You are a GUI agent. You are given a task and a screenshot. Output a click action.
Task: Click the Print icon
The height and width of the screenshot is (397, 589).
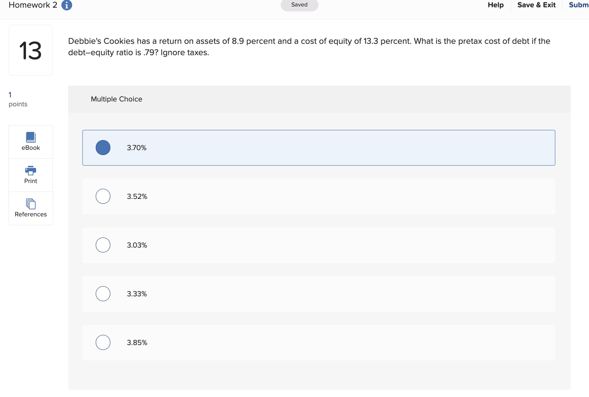(31, 170)
